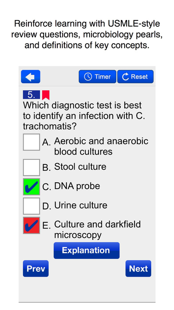Tap the Stool culture answer label

80,167
